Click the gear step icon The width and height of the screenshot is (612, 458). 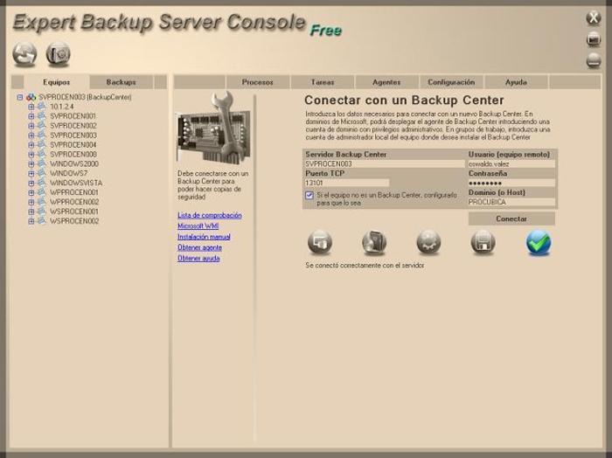click(x=428, y=242)
